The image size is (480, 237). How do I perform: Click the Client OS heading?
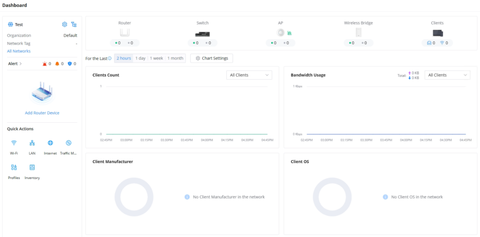(300, 162)
